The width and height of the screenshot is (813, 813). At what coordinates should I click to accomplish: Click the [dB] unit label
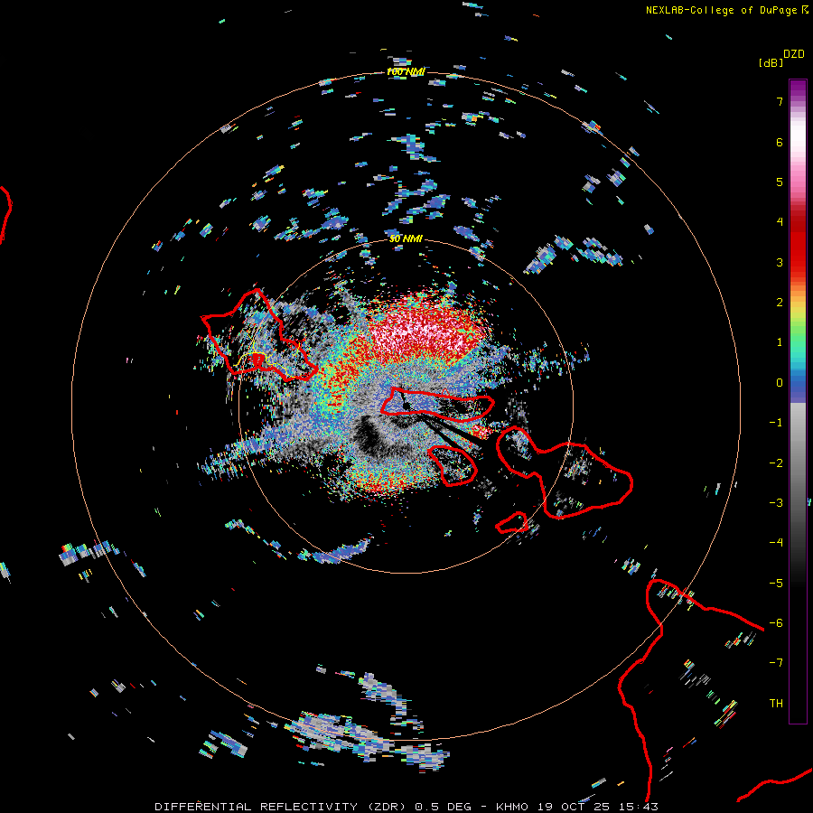tap(771, 62)
